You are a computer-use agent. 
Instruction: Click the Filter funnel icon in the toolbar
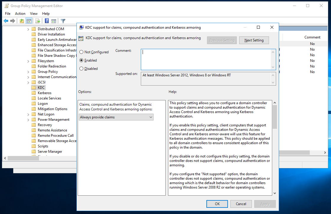coord(63,21)
